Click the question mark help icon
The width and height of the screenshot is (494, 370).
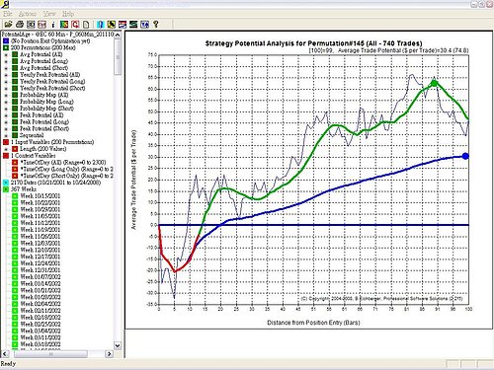156,24
